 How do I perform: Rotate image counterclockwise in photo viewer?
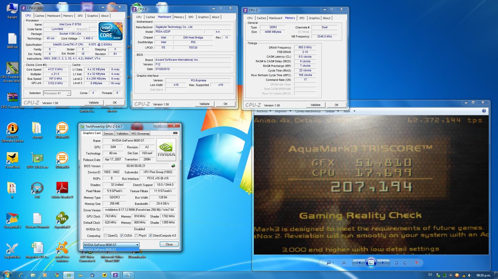pyautogui.click(x=396, y=263)
